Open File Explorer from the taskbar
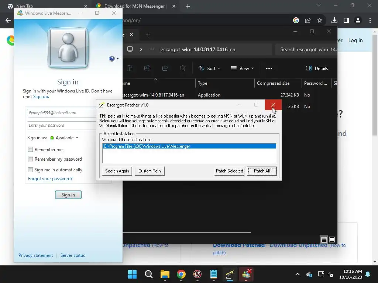The image size is (378, 283). tap(165, 274)
